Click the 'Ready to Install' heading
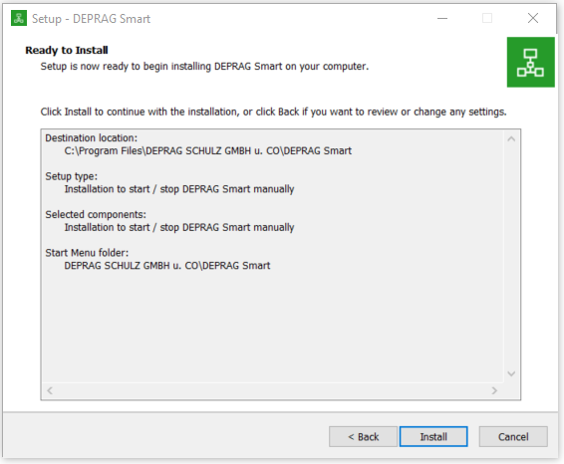The image size is (564, 464). click(x=67, y=51)
